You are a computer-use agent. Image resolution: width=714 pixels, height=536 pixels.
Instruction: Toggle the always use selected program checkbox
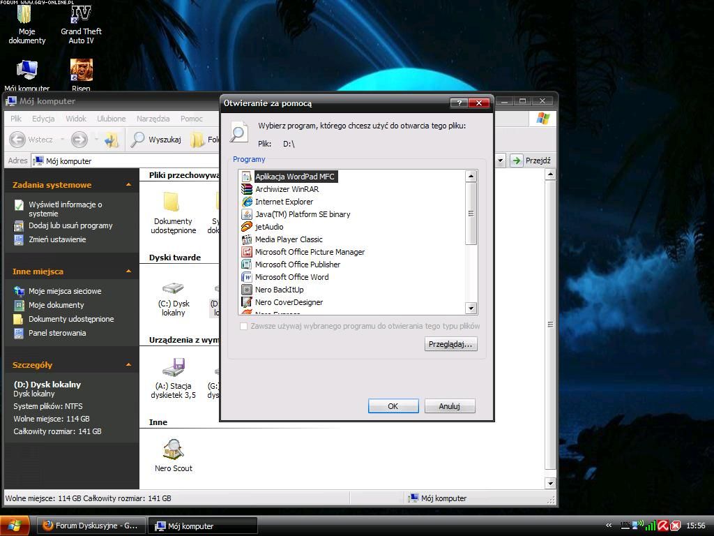243,326
